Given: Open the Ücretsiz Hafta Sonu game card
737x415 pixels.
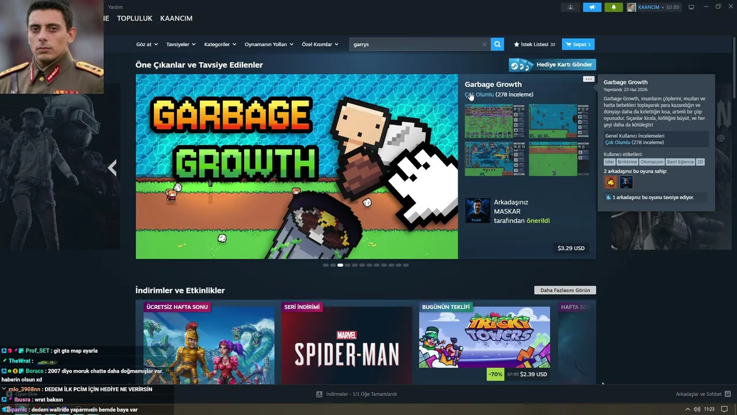Looking at the screenshot, I should point(209,342).
